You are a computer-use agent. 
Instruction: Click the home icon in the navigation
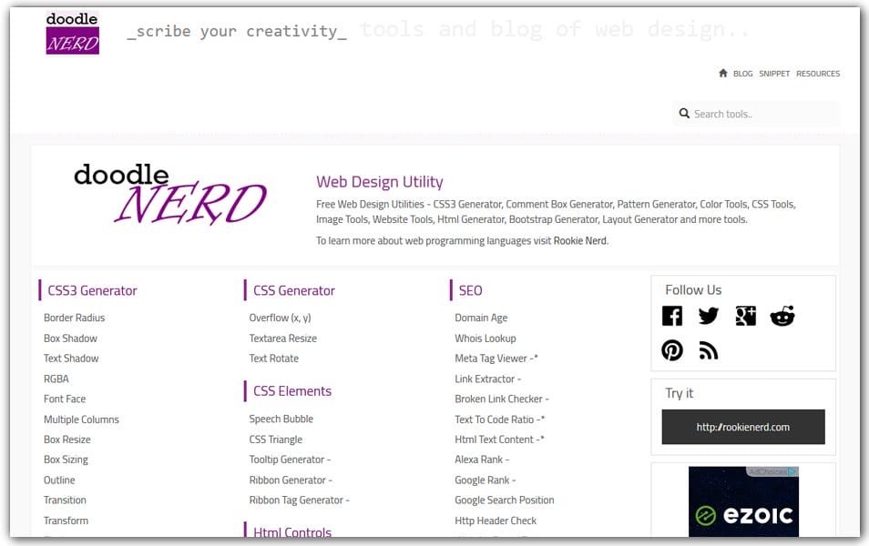(x=722, y=73)
